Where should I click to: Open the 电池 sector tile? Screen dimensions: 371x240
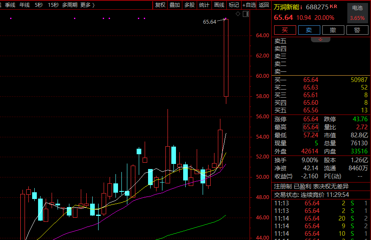pyautogui.click(x=357, y=13)
